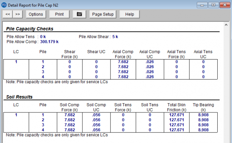This screenshot has height=143, width=232.
Task: Click skin friction 127.671 for pile 4
Action: point(177,130)
